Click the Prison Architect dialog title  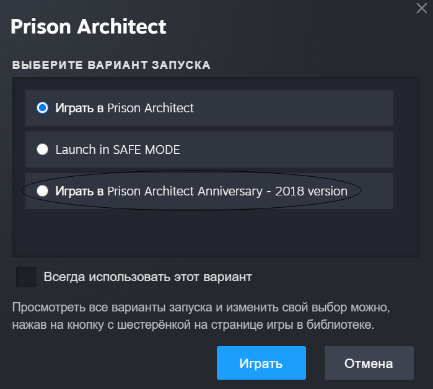tap(89, 27)
